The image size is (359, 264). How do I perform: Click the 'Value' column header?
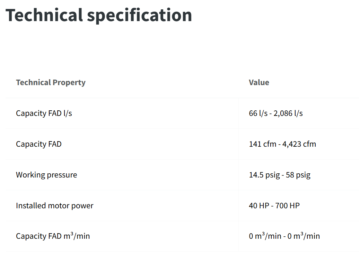[x=259, y=82]
